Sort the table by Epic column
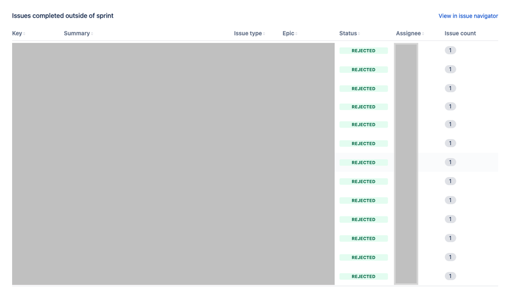This screenshot has width=505, height=302. click(290, 33)
